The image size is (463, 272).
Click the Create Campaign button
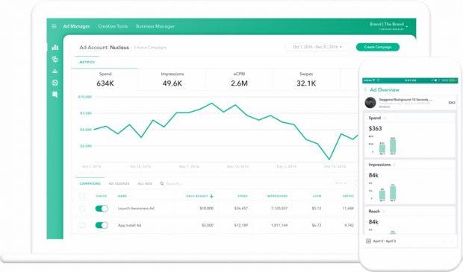click(x=378, y=47)
